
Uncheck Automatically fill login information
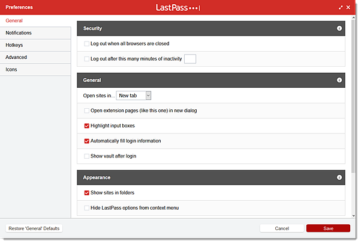pyautogui.click(x=86, y=141)
